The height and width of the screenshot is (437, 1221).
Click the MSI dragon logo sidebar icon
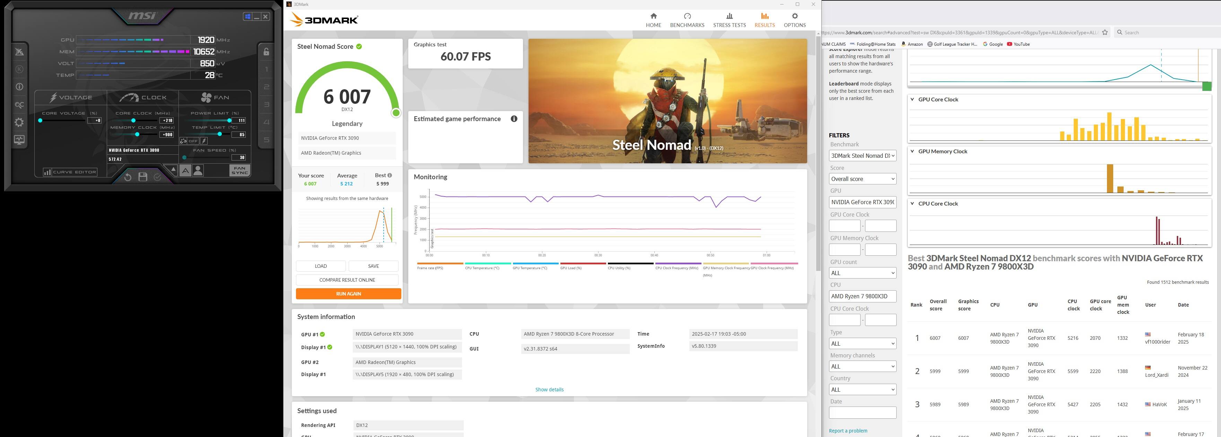(19, 52)
